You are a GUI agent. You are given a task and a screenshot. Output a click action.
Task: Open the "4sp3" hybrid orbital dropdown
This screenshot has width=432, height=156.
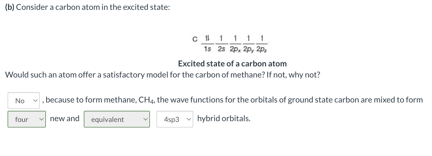click(174, 119)
